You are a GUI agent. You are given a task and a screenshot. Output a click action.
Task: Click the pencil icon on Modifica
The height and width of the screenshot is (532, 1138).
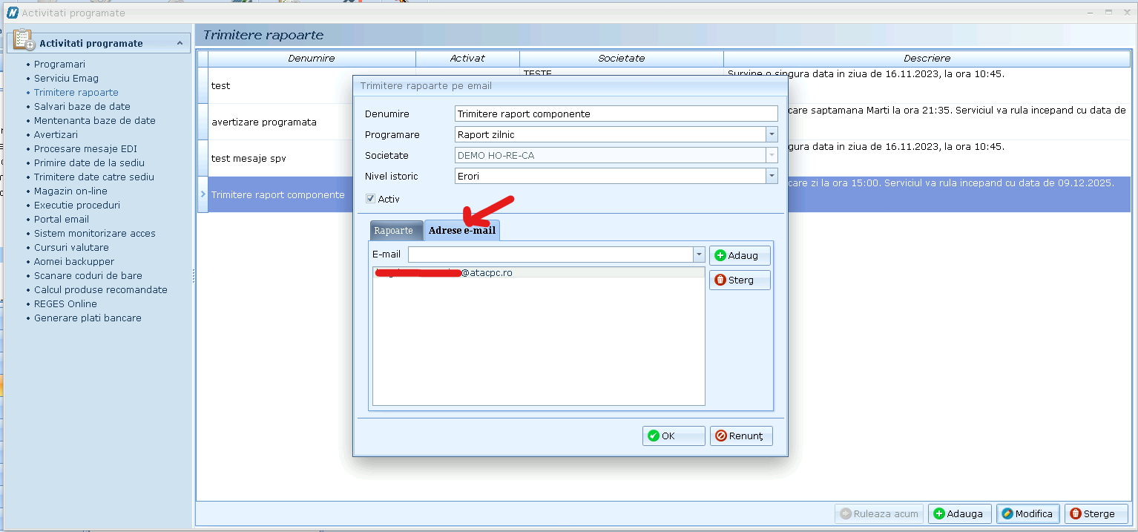point(1007,513)
